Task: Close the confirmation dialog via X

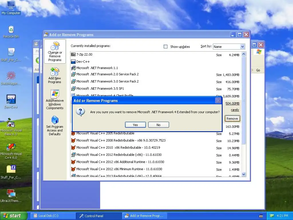Action: tap(218, 101)
